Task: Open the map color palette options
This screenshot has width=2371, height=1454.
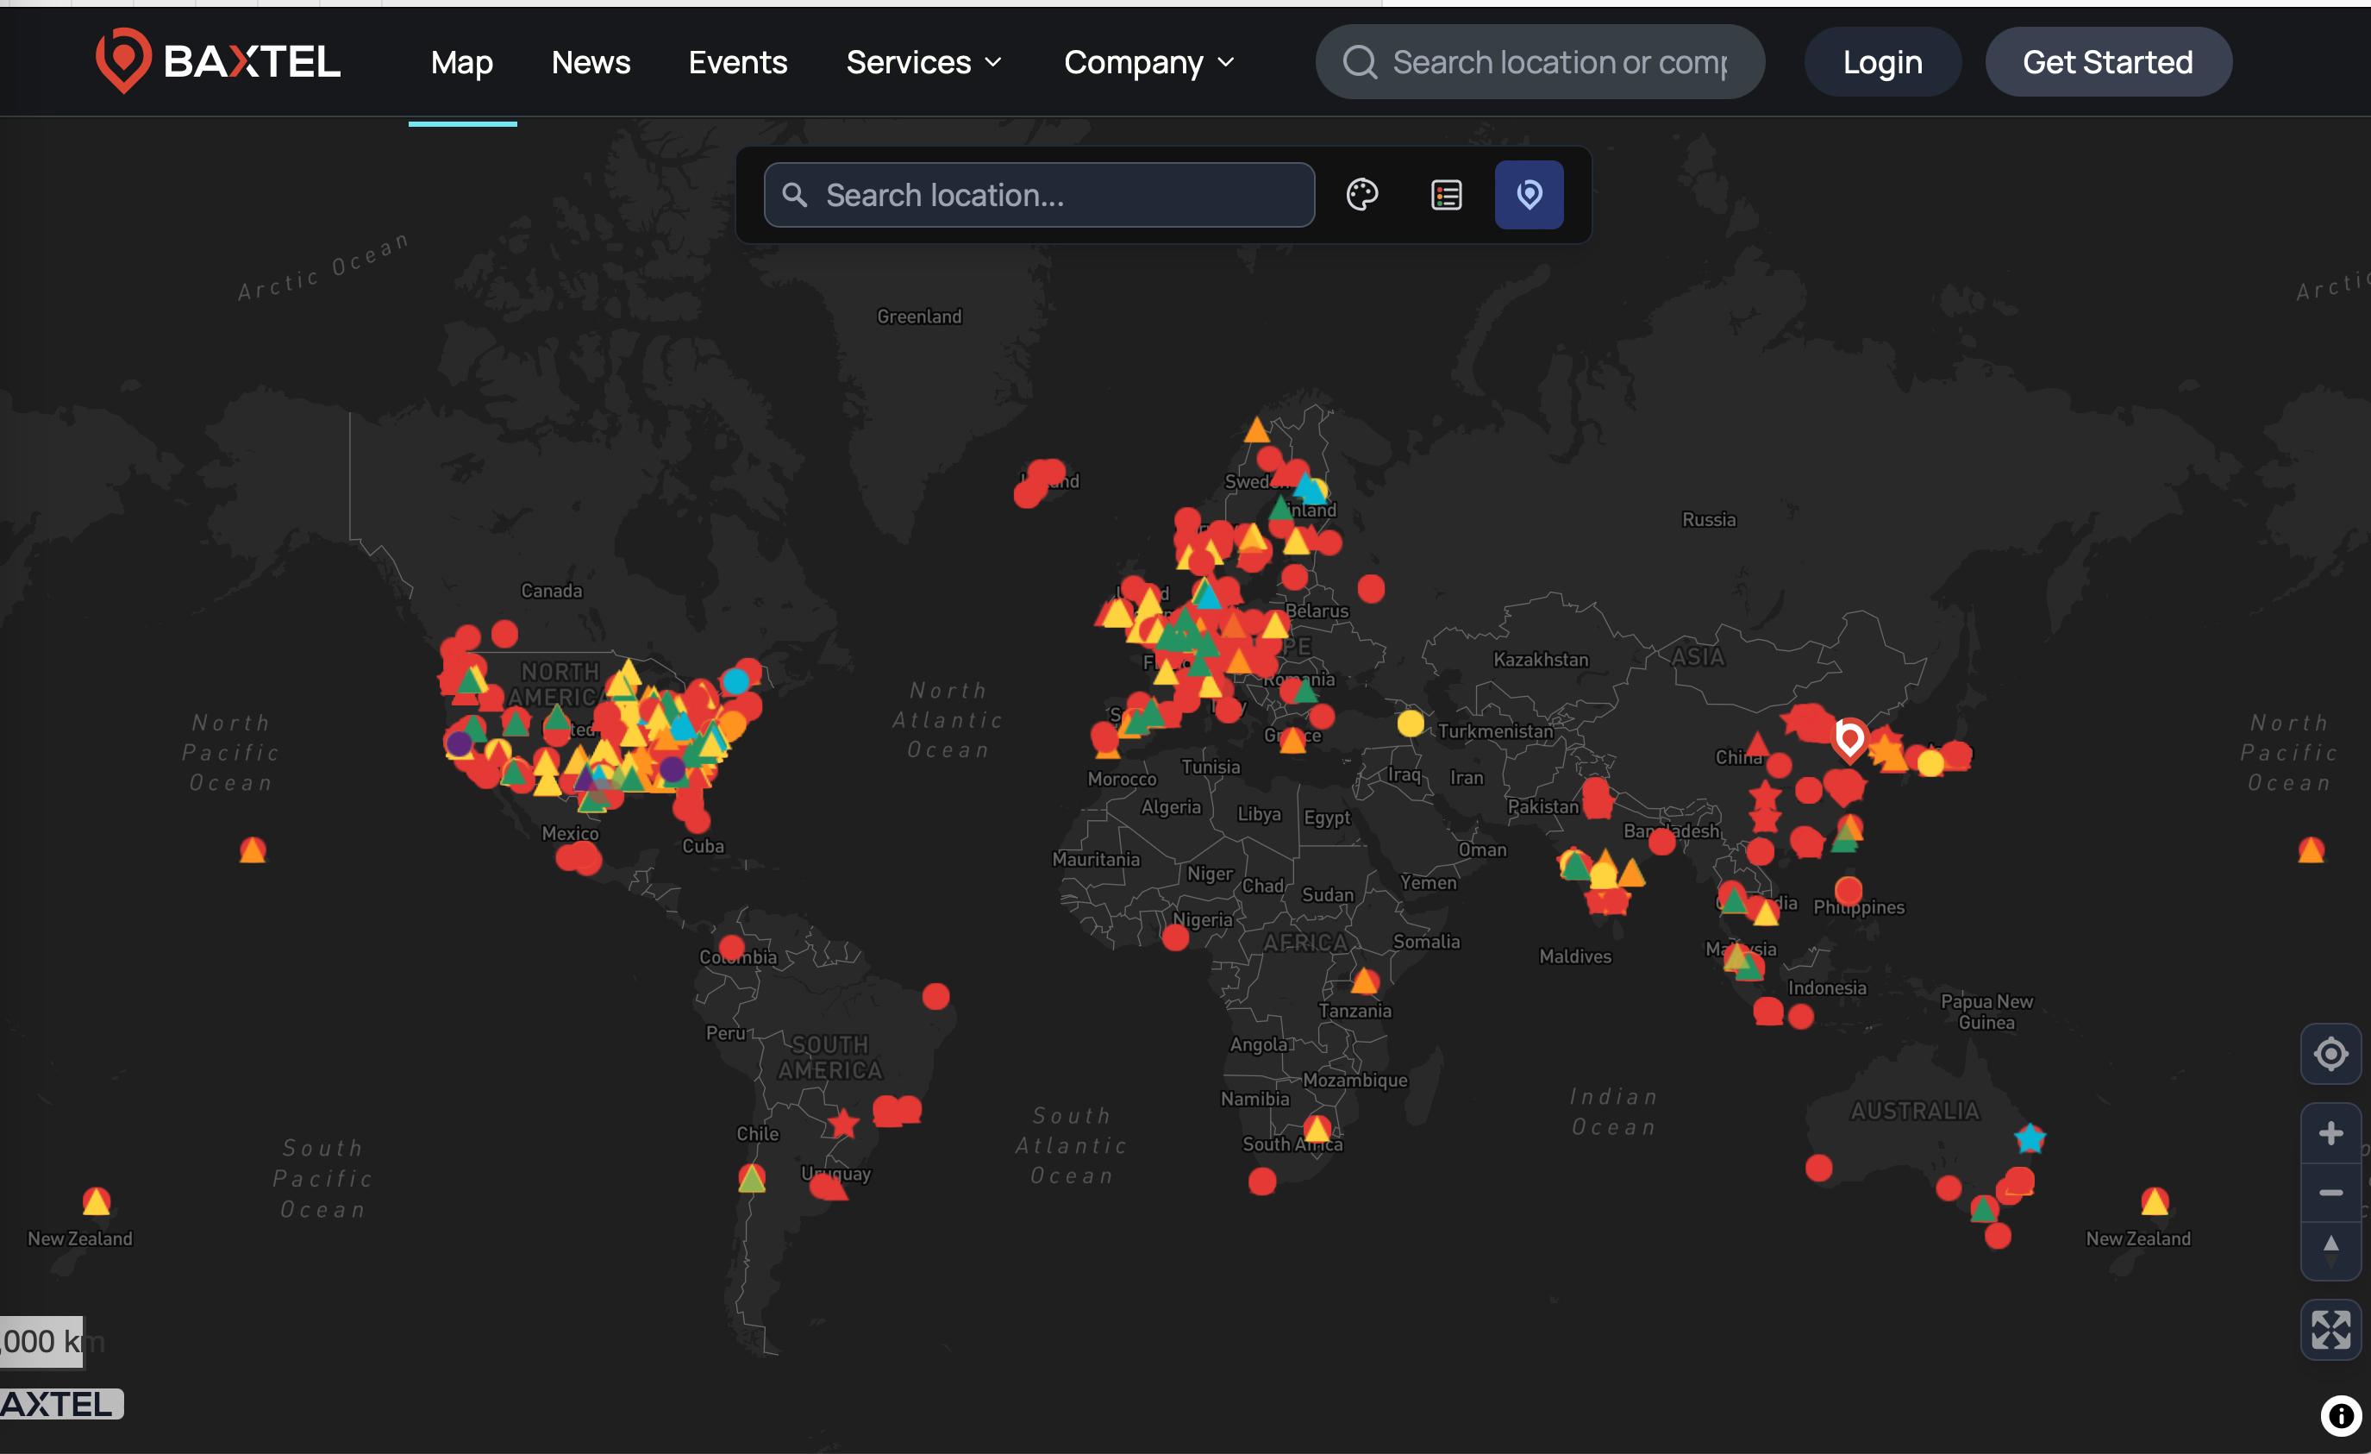Action: coord(1361,196)
